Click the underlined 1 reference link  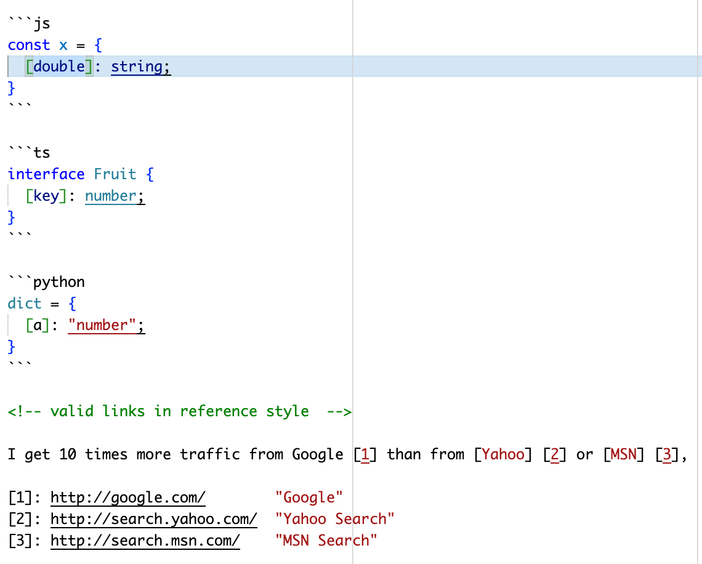[x=365, y=454]
